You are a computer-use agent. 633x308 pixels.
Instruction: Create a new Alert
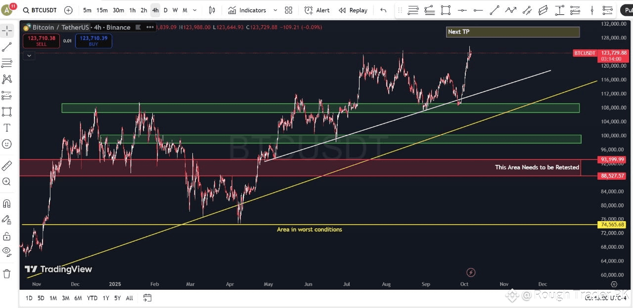317,10
